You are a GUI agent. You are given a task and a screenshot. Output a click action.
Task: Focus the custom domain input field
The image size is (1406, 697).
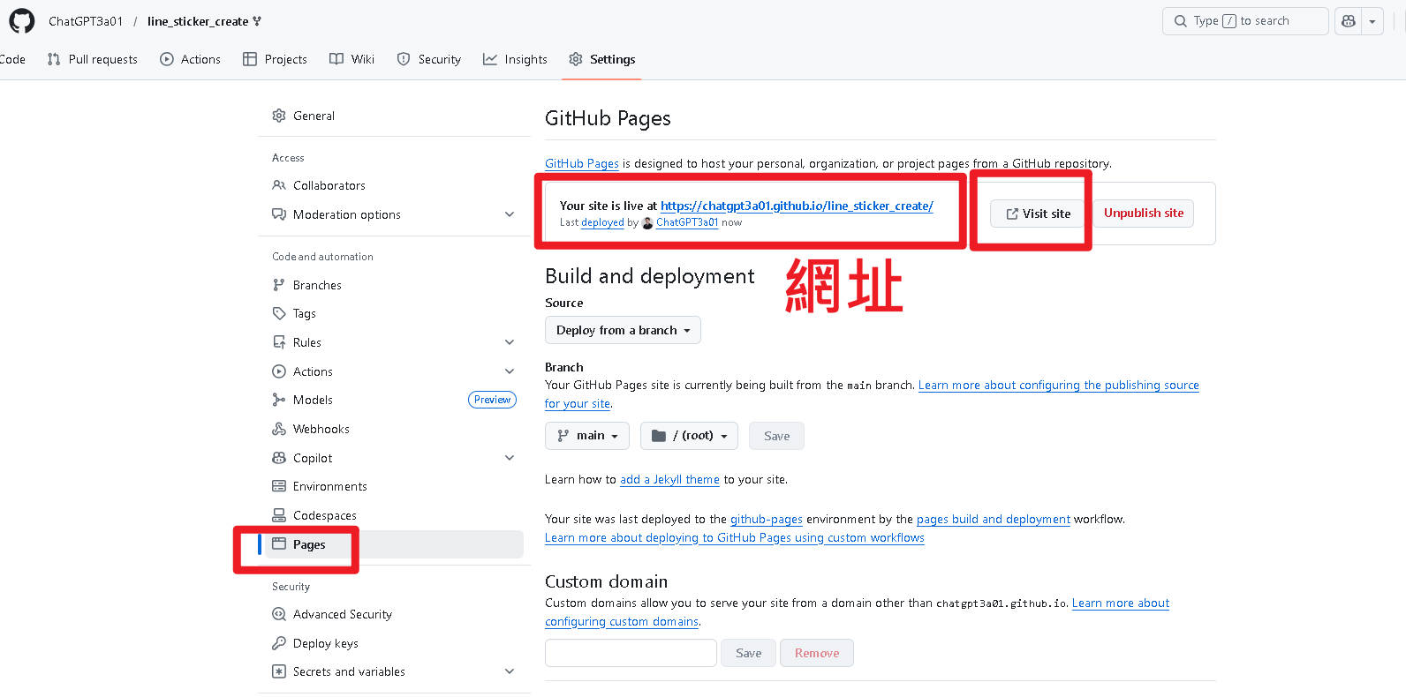click(631, 653)
